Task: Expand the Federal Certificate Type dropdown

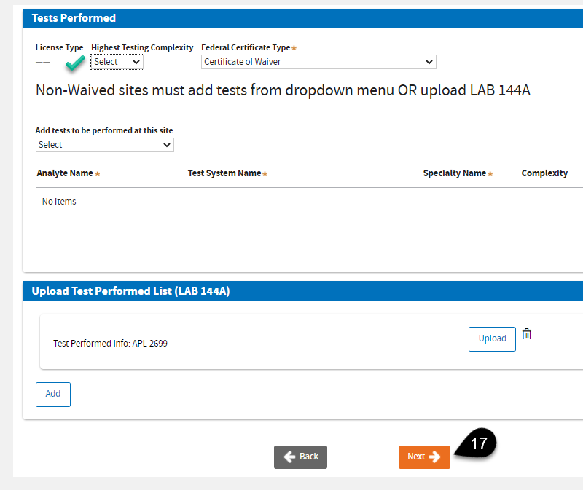Action: click(318, 62)
